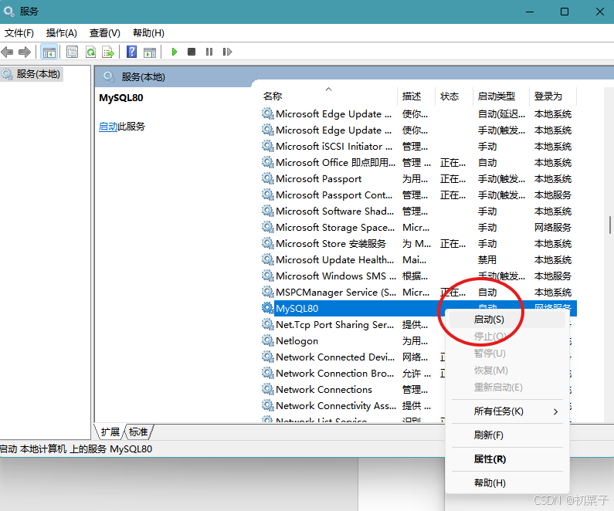Select the Netlogon service row
The width and height of the screenshot is (614, 511).
352,341
